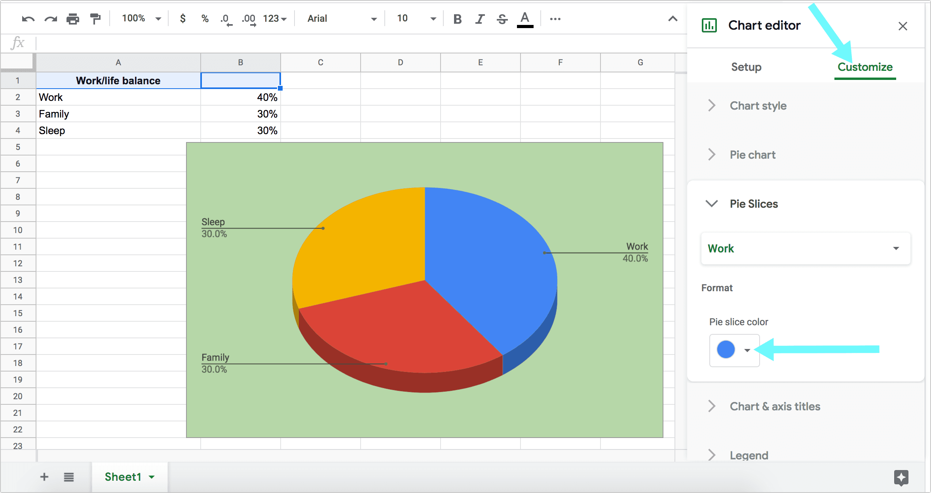931x493 pixels.
Task: Toggle the Legend section expander
Action: click(x=713, y=454)
